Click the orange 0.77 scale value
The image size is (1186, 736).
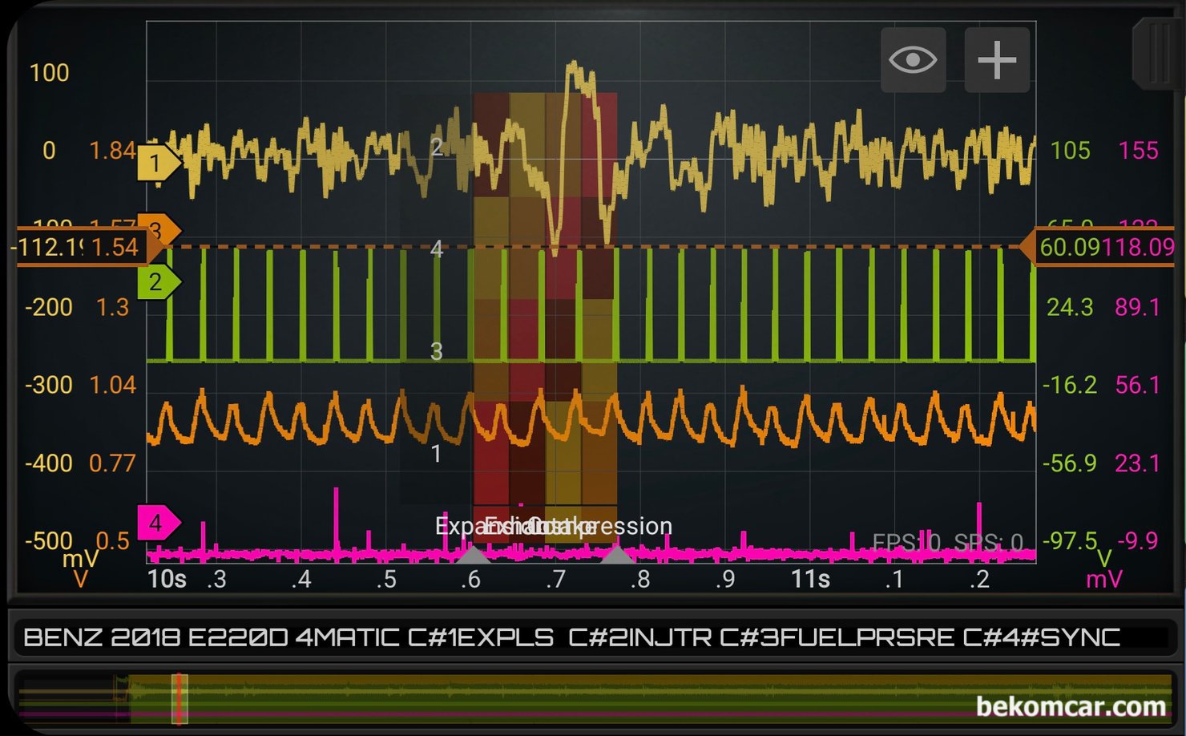tap(112, 463)
